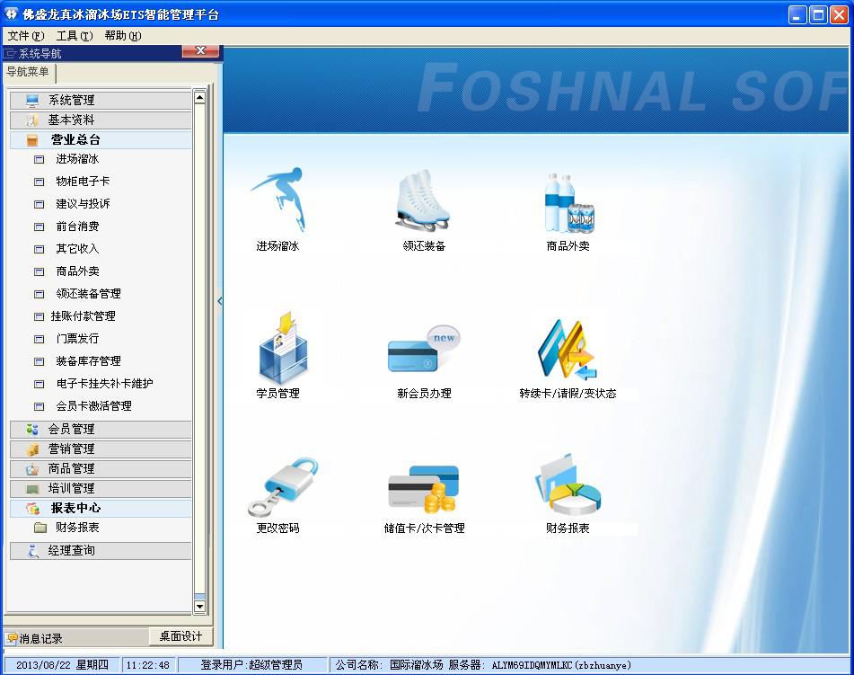
Task: Click the date 2013/08/22 星期四 in status bar
Action: point(62,665)
